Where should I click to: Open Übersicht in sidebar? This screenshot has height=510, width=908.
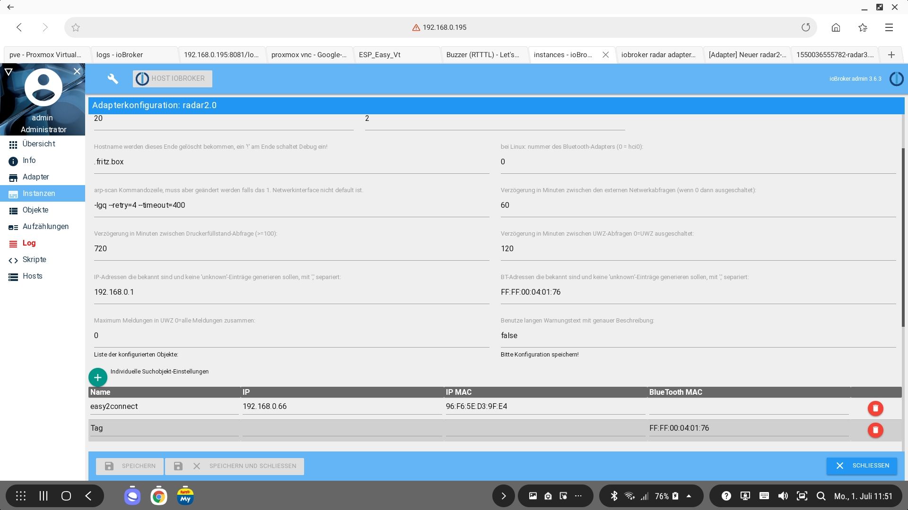pos(43,144)
